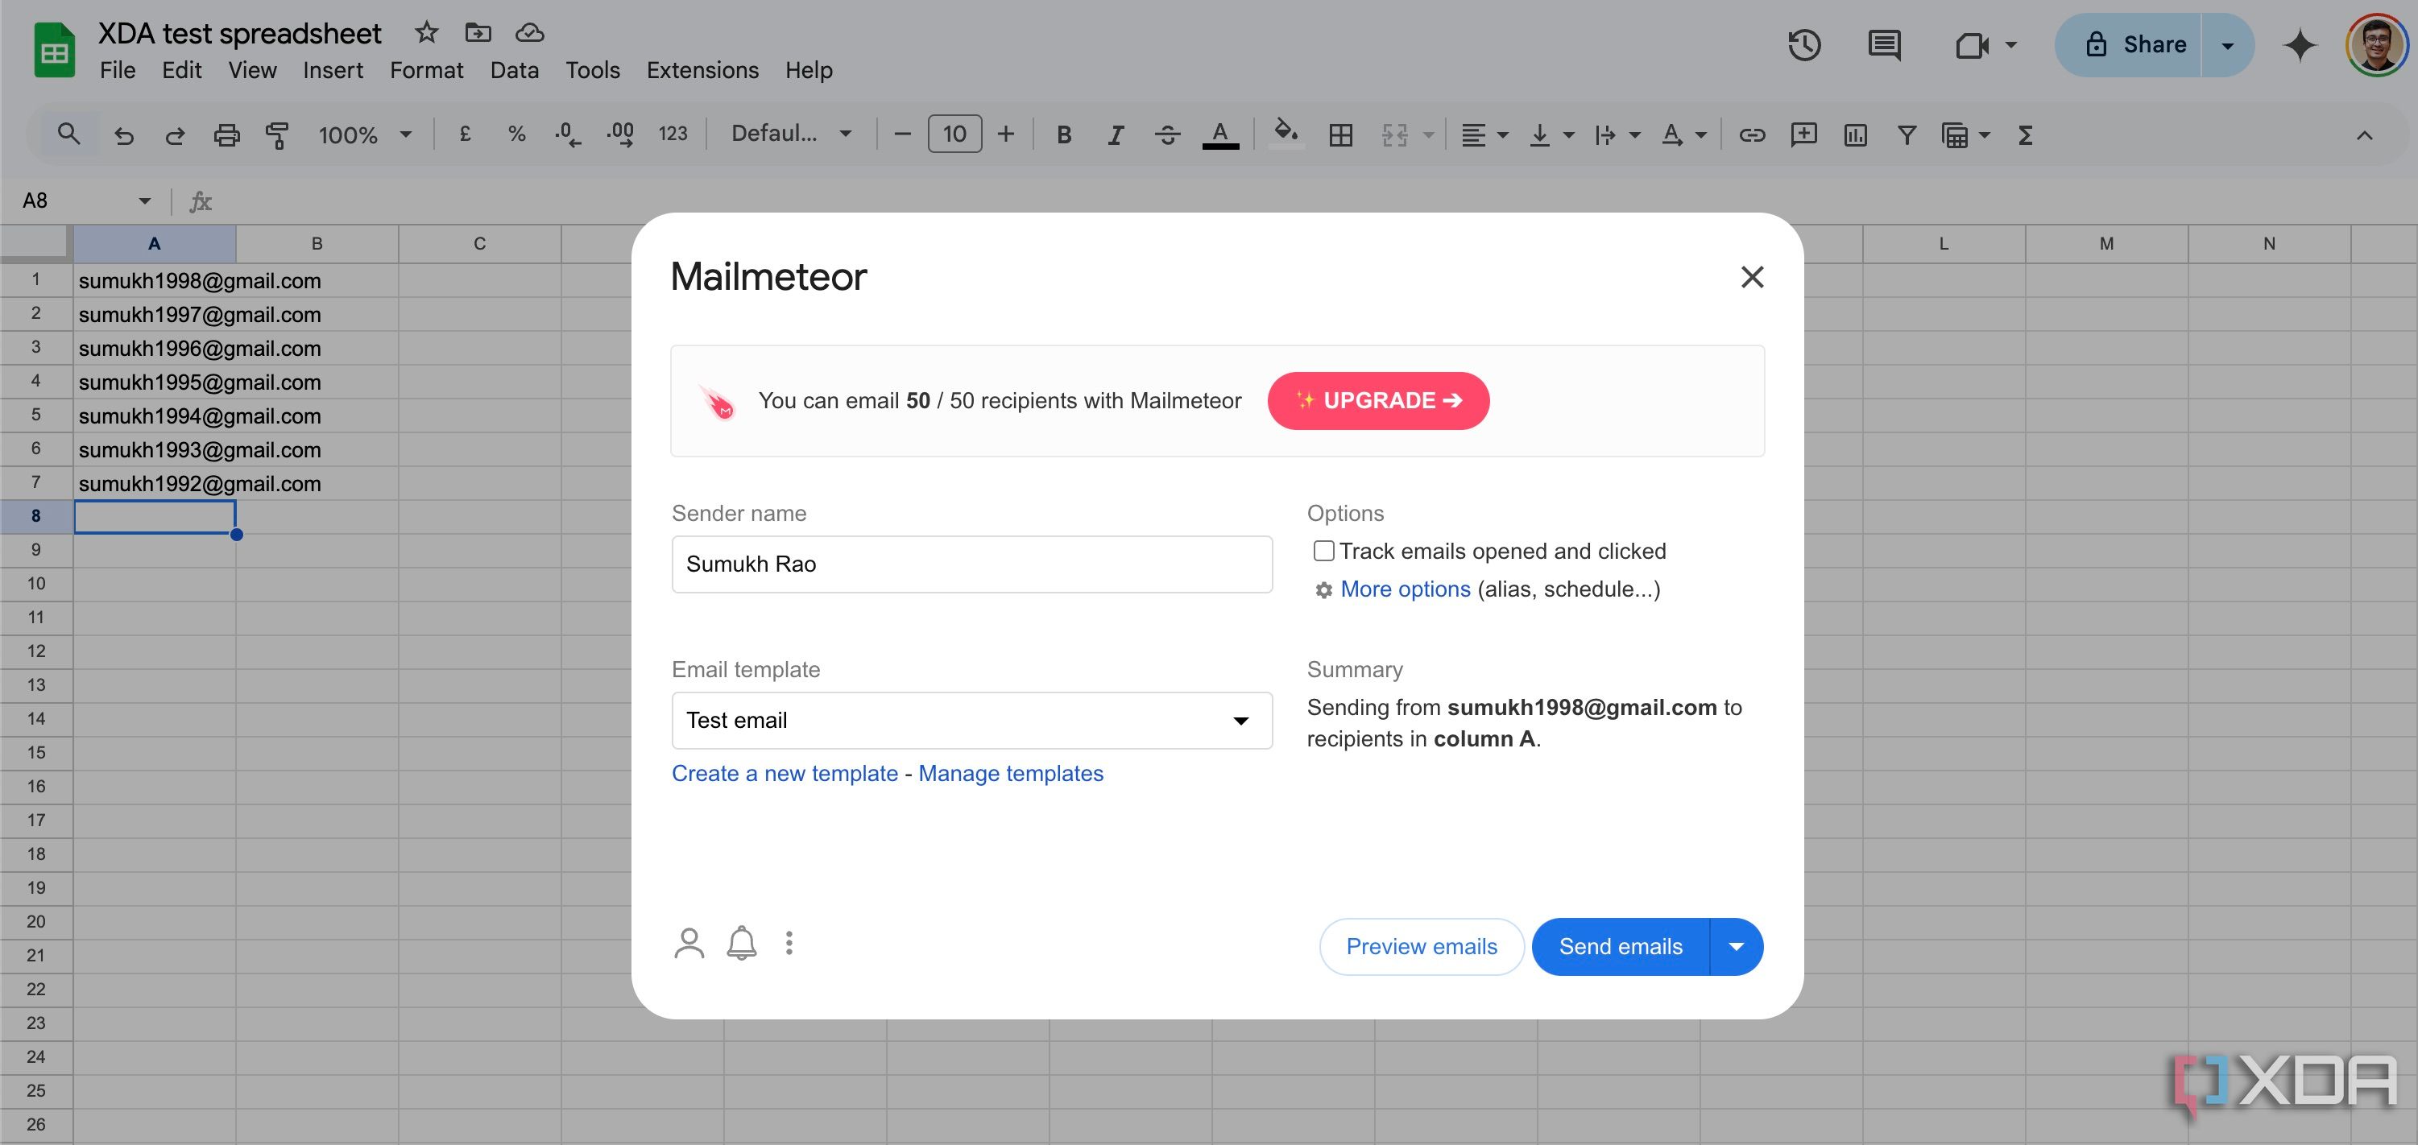This screenshot has width=2418, height=1145.
Task: Create a filter
Action: tap(1907, 135)
